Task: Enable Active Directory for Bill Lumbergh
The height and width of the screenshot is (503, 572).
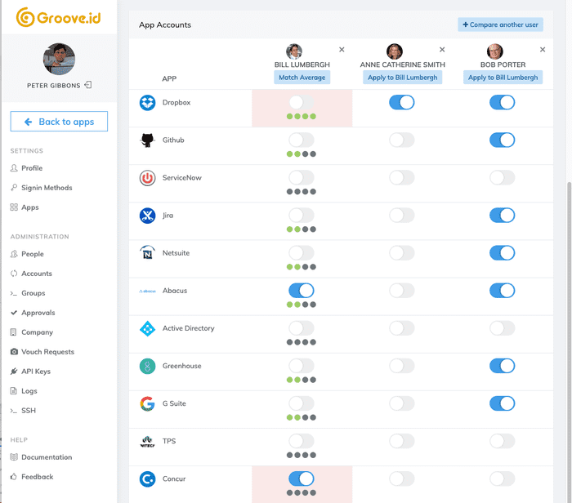Action: pyautogui.click(x=302, y=328)
